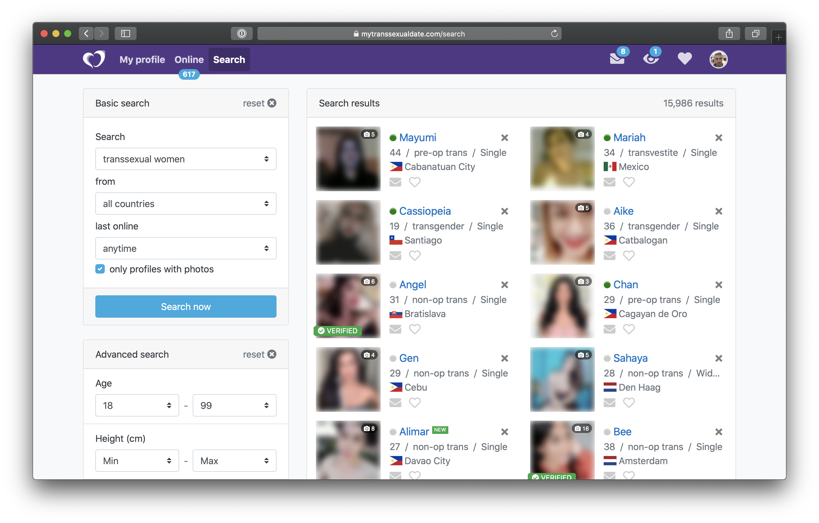
Task: Like Mariah with the heart icon
Action: [629, 182]
